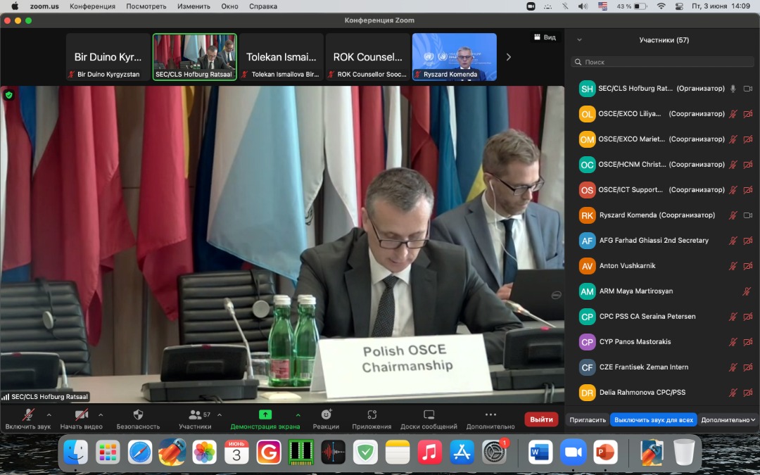This screenshot has height=475, width=760.
Task: Toggle camera icon for OSCE/EXCO Mariet participant
Action: click(x=748, y=139)
